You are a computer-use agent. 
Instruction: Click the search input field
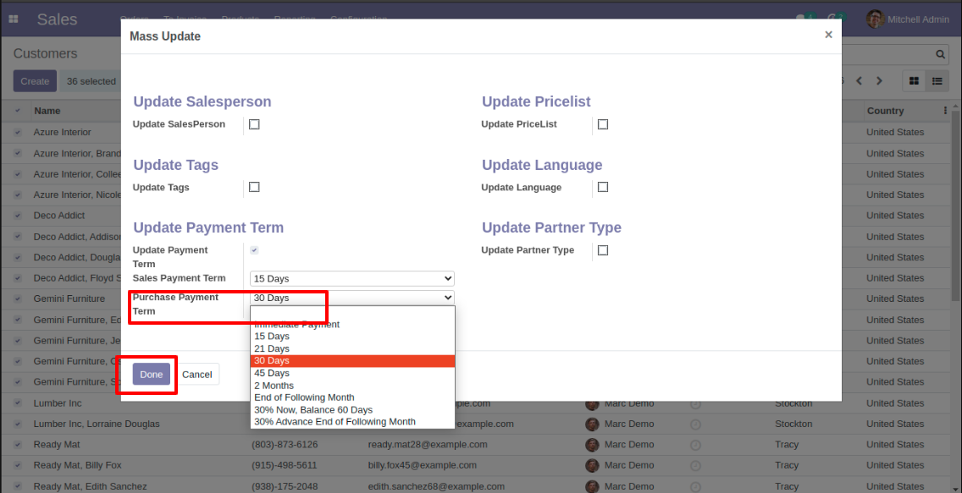(x=886, y=54)
